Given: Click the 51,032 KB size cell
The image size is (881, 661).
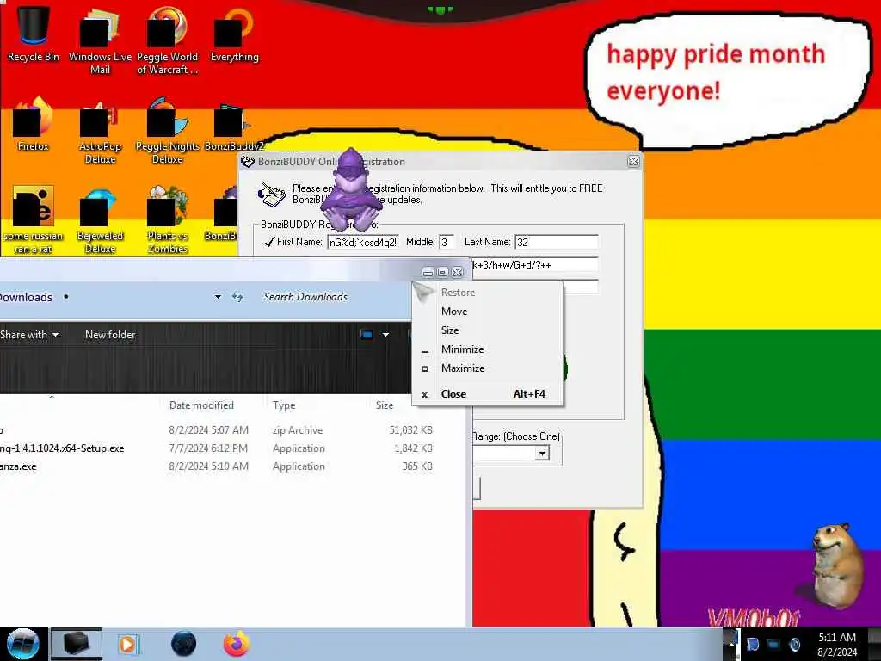Looking at the screenshot, I should (x=410, y=430).
